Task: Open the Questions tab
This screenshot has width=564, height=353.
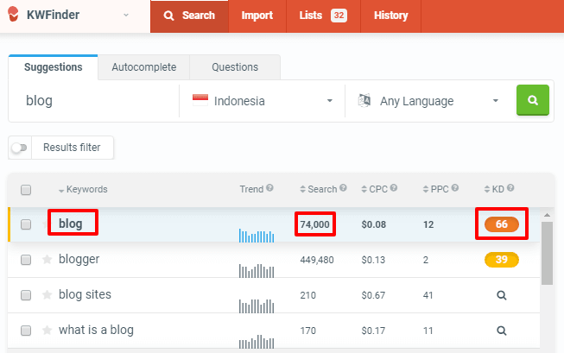Action: pyautogui.click(x=234, y=67)
